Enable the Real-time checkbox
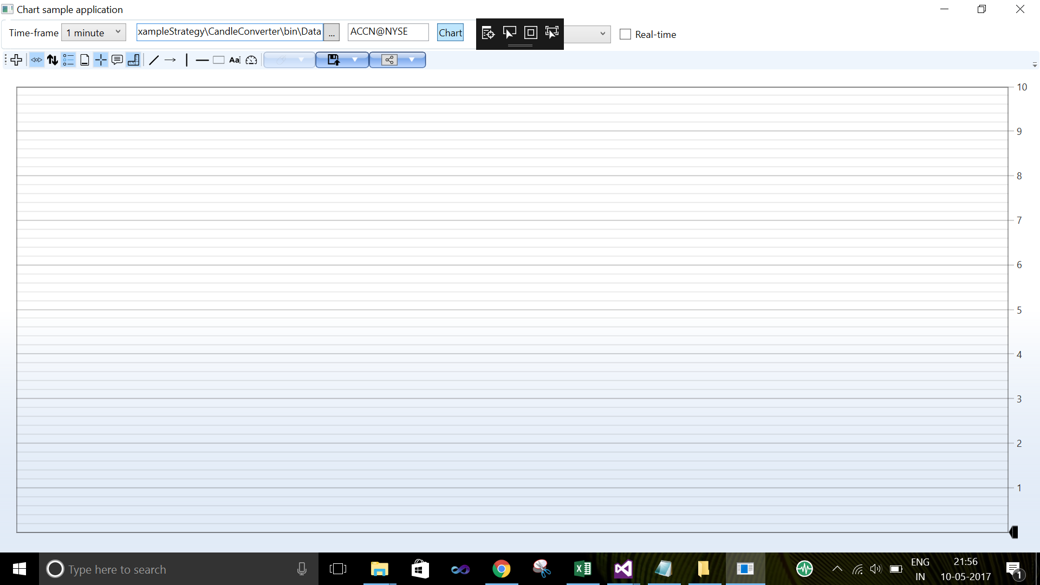This screenshot has height=585, width=1040. click(x=625, y=34)
